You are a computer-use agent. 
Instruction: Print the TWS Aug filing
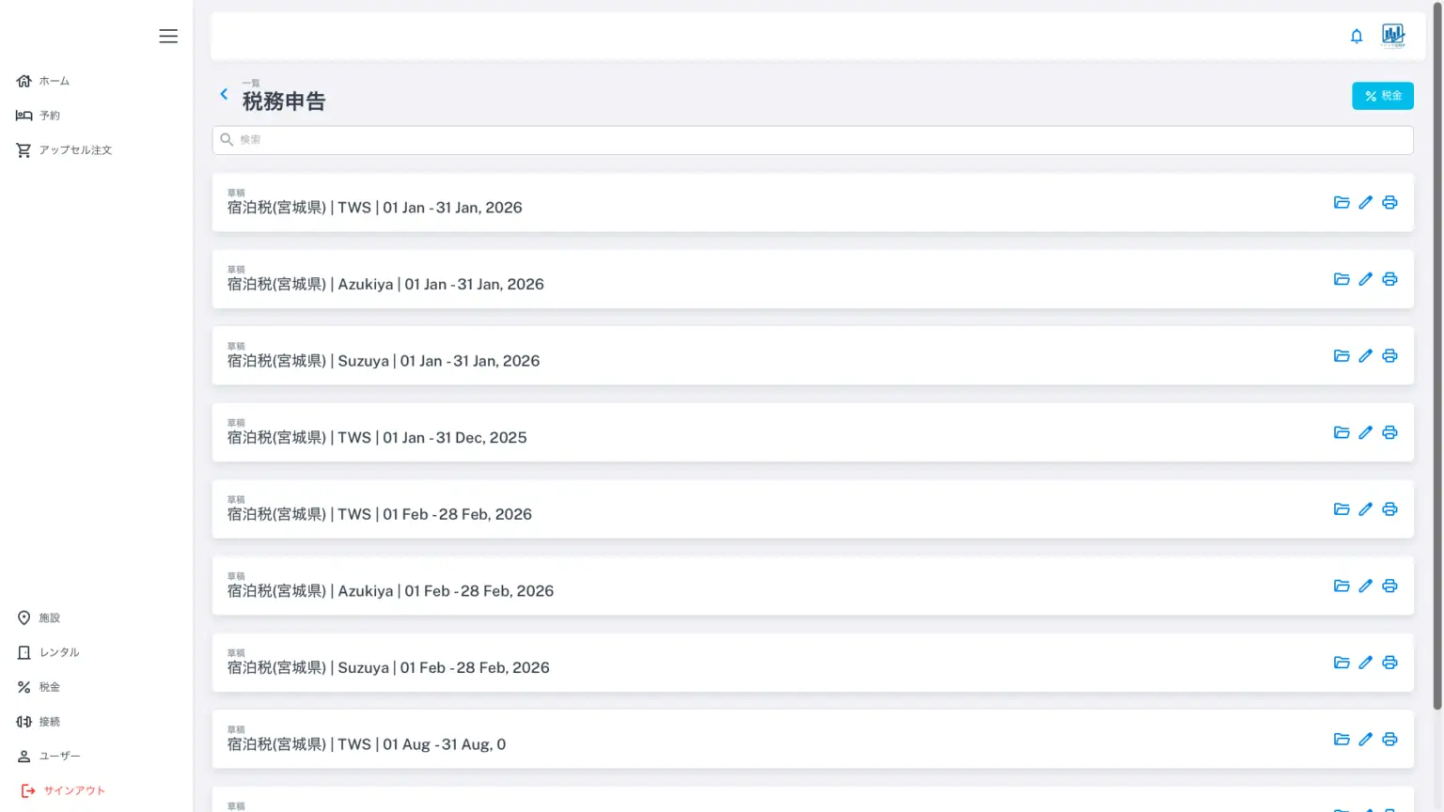pyautogui.click(x=1389, y=740)
